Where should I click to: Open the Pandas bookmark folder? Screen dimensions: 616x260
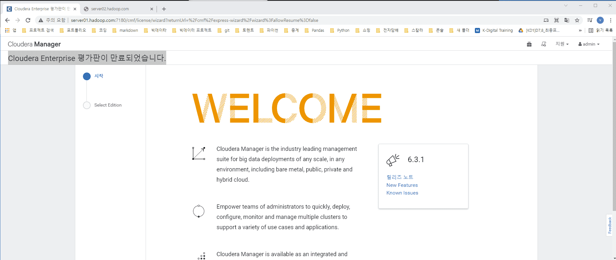click(x=314, y=30)
